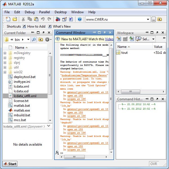Screen dimensions: 169x169
Task: Select license.txt file
Action: [21, 101]
